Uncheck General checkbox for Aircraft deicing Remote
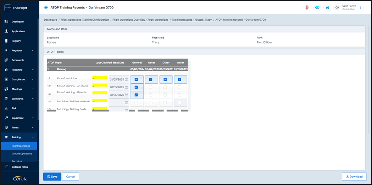The image size is (372, 185). pos(136,95)
